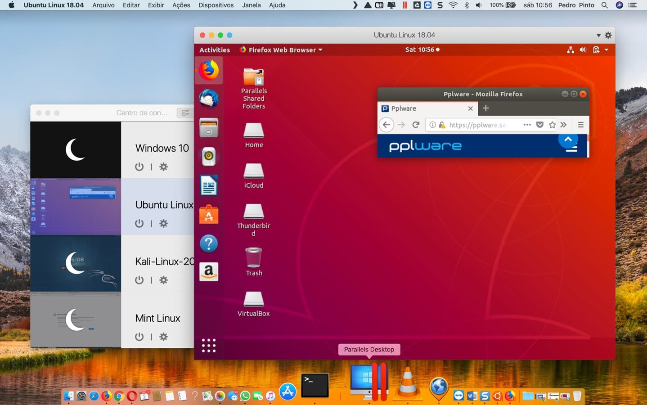Open the Ações menu
Image resolution: width=647 pixels, height=405 pixels.
[181, 5]
